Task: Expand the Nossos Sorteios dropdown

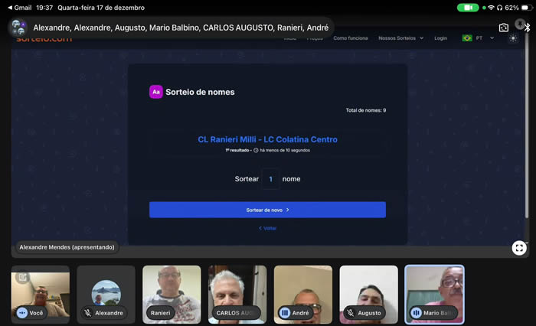Action: click(x=400, y=37)
